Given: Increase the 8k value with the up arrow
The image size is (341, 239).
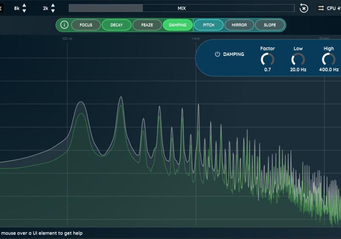Looking at the screenshot, I should click(x=24, y=6).
